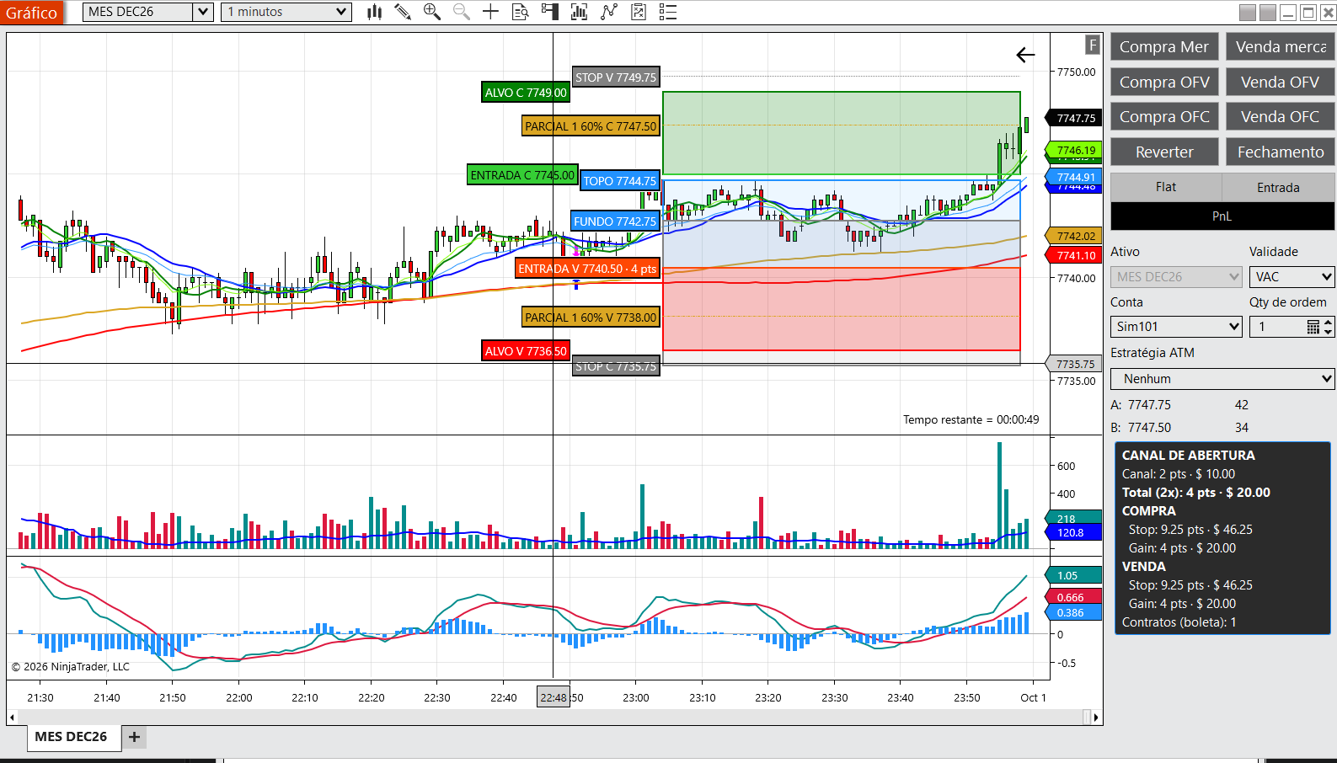This screenshot has height=763, width=1337.
Task: Click the ENTRADA C 7745.00 label
Action: pos(522,175)
